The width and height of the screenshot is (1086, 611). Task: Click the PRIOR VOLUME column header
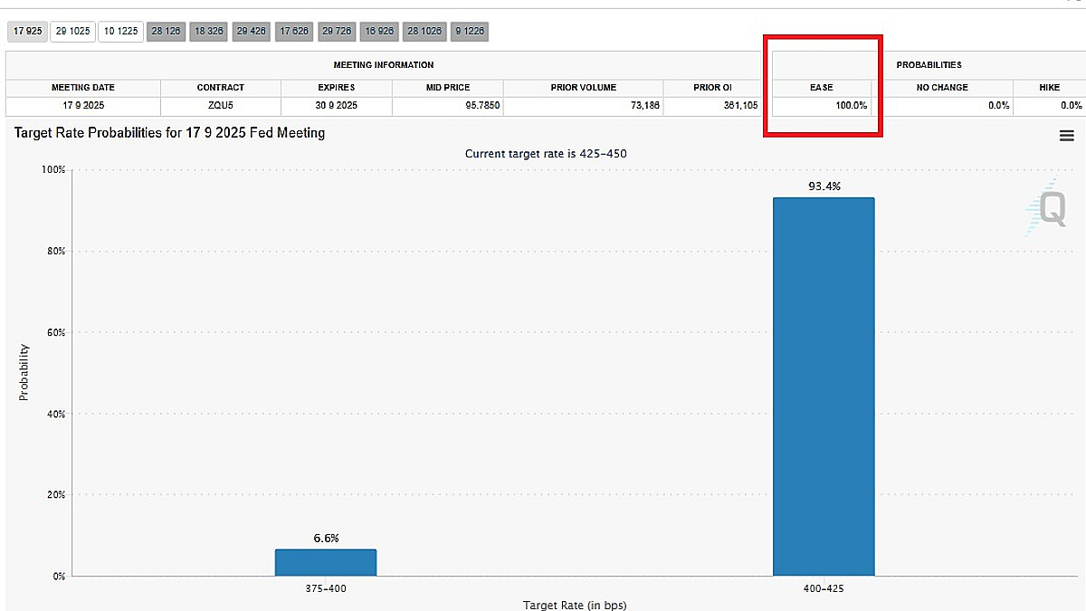point(583,87)
